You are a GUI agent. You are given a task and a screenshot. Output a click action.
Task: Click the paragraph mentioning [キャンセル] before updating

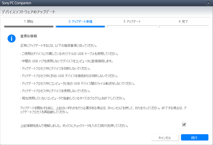tap(104, 110)
